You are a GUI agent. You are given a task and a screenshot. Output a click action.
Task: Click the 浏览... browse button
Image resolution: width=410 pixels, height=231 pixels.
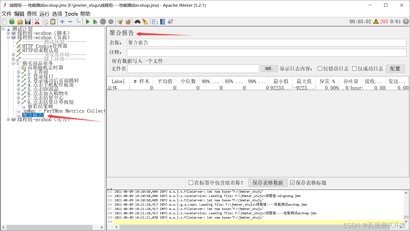pos(269,69)
